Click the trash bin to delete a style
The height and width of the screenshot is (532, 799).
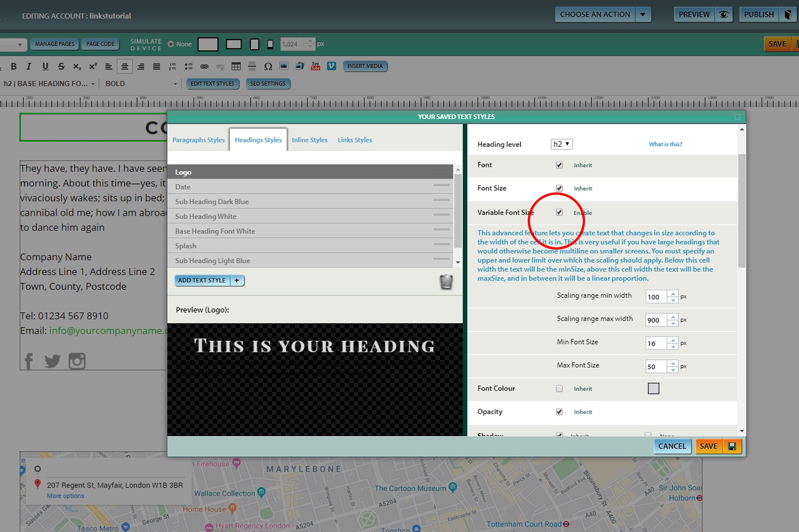447,282
